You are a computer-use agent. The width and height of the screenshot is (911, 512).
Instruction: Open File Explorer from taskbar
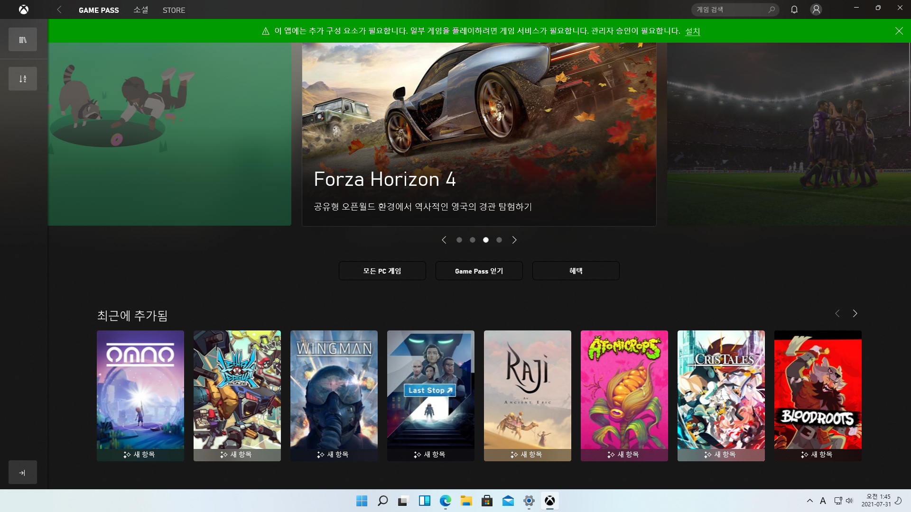coord(466,501)
